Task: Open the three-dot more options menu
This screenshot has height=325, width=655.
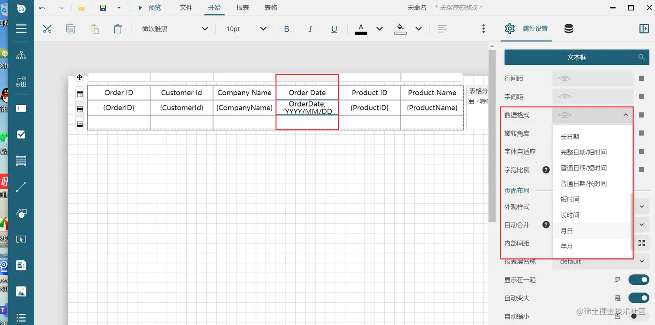Action: click(483, 29)
